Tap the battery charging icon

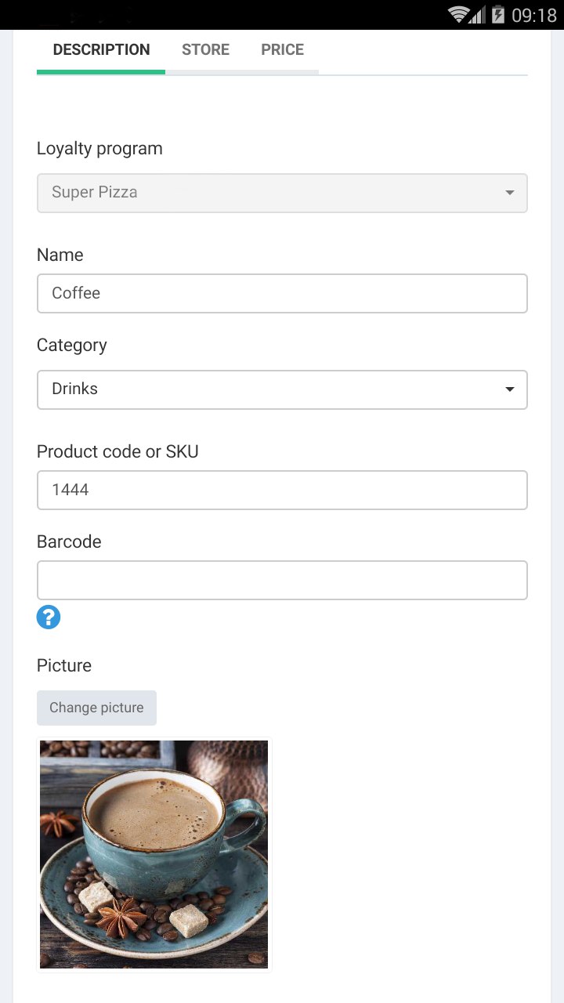[498, 15]
